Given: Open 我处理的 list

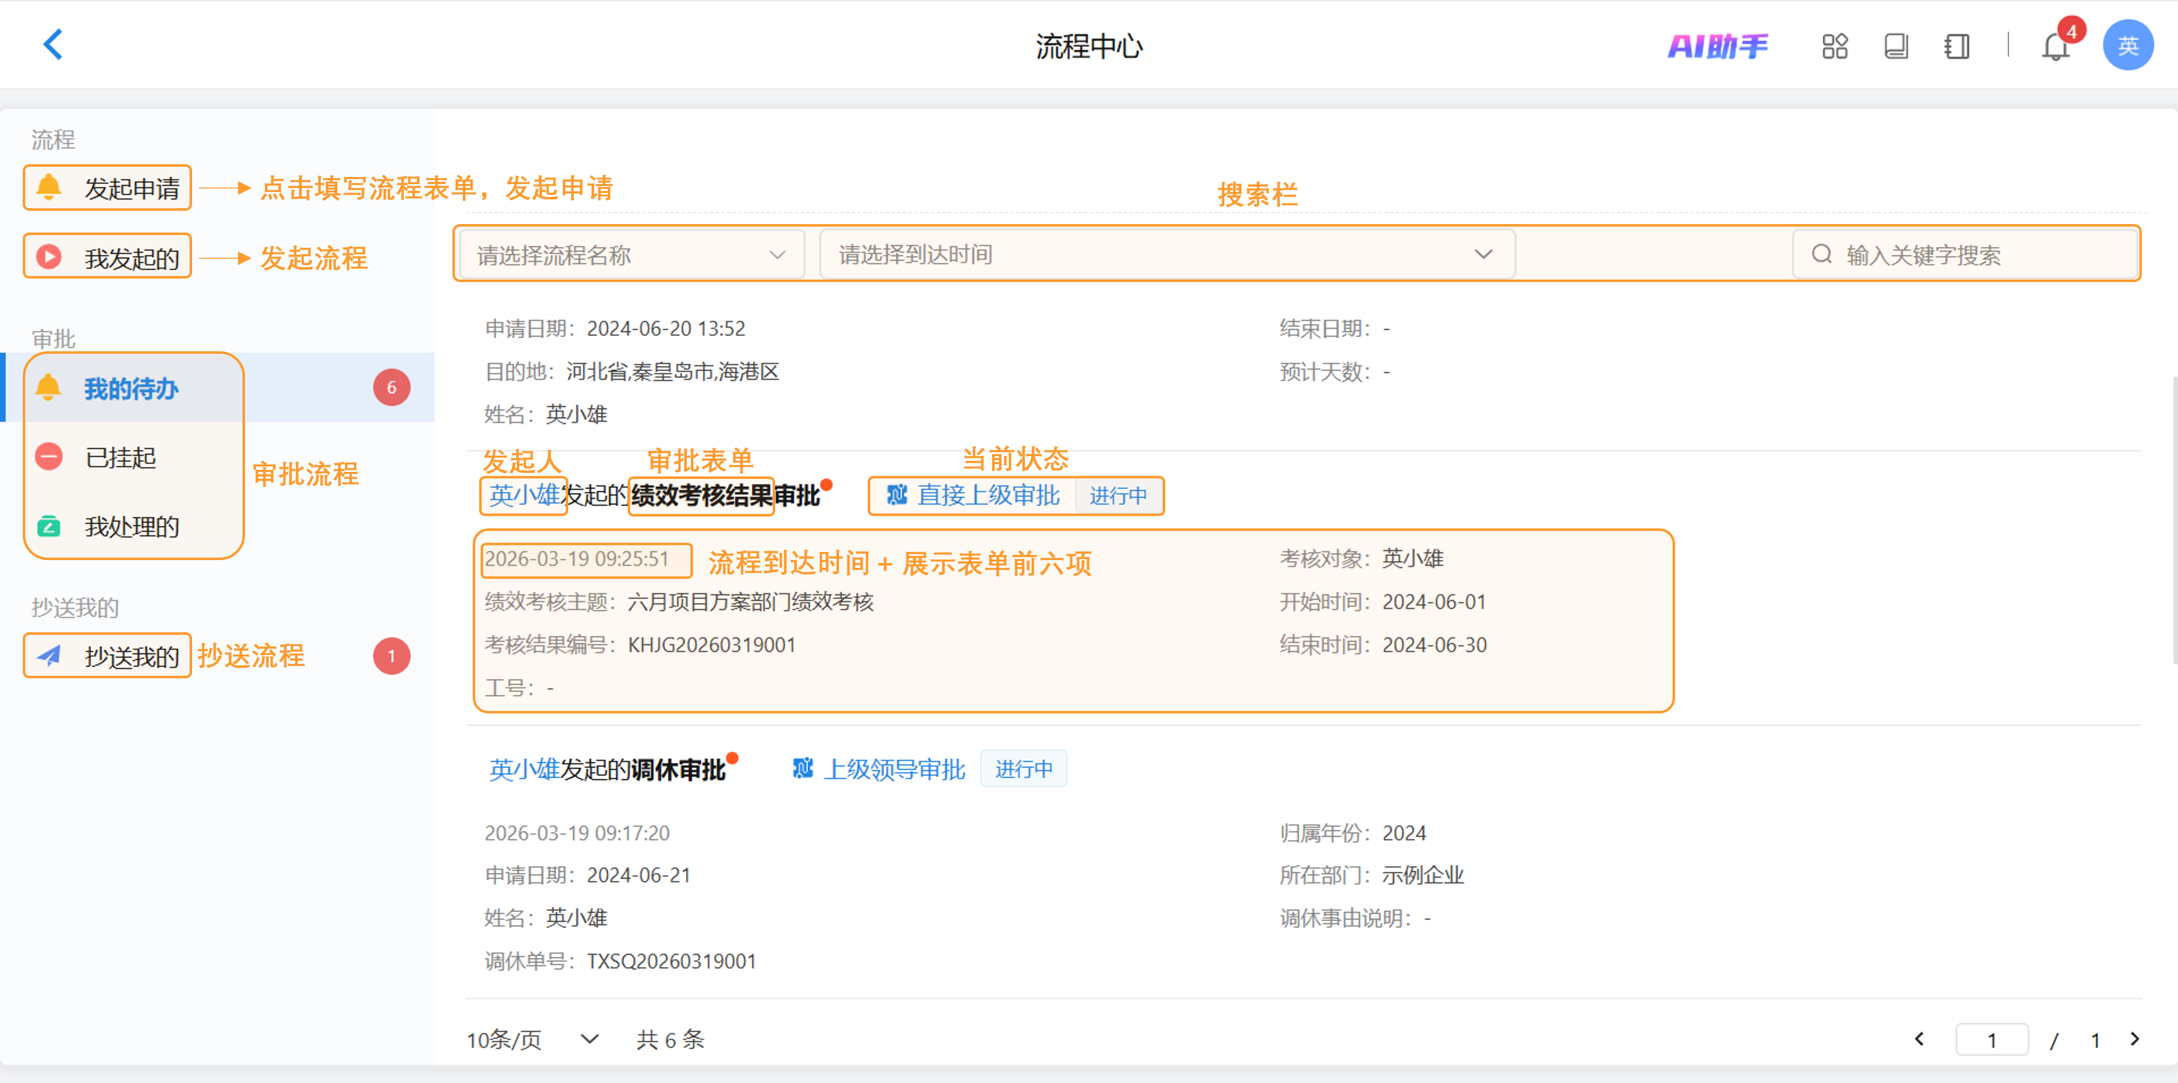Looking at the screenshot, I should click(x=131, y=526).
